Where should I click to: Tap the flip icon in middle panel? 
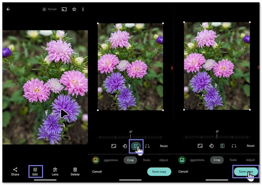click(136, 146)
